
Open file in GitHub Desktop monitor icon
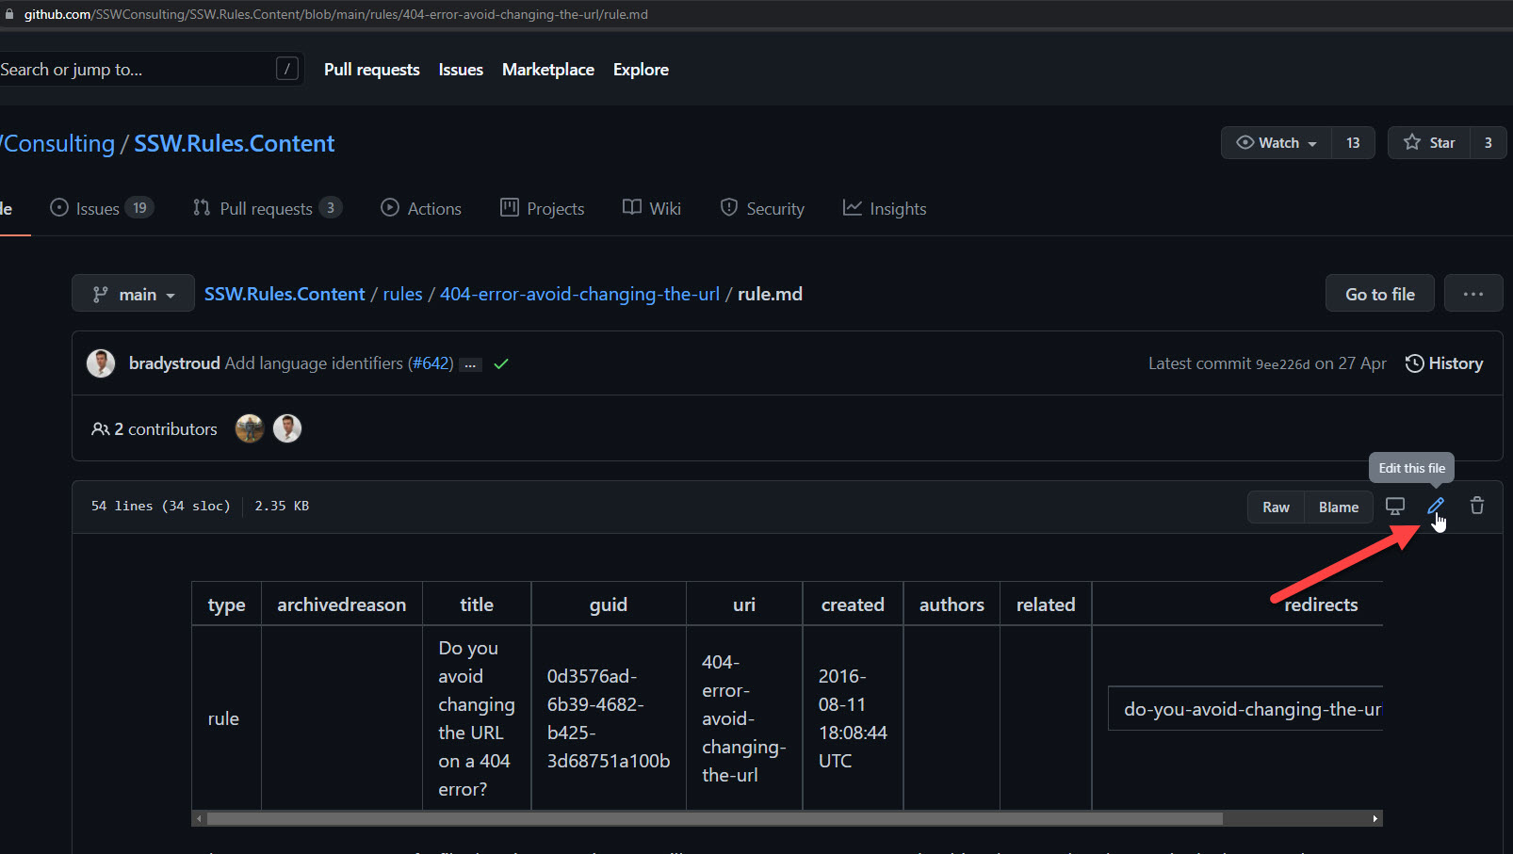tap(1395, 507)
